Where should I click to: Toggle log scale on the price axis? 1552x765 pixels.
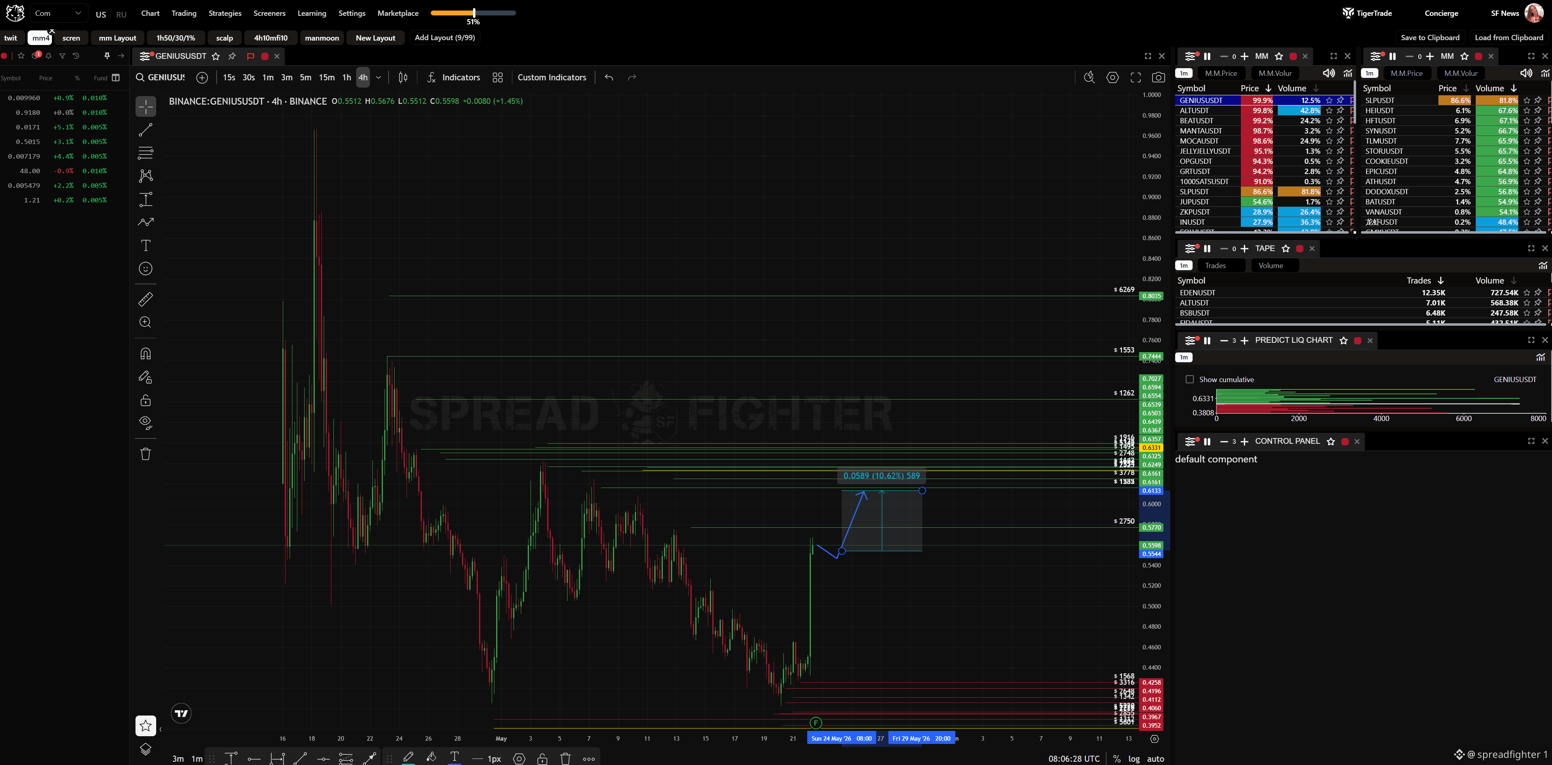[x=1134, y=759]
